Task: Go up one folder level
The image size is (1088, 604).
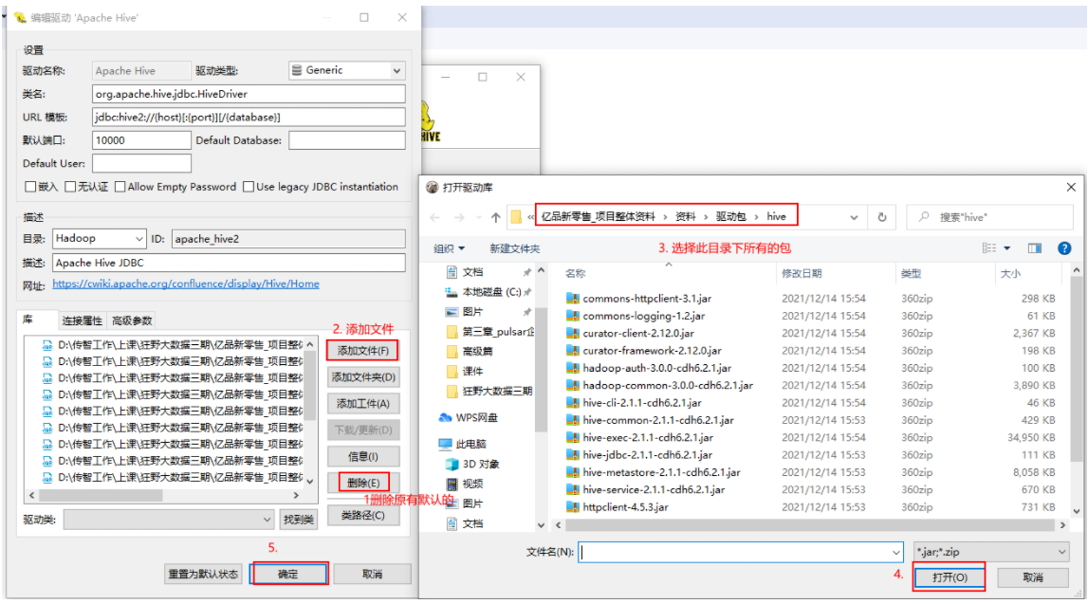Action: pyautogui.click(x=495, y=217)
